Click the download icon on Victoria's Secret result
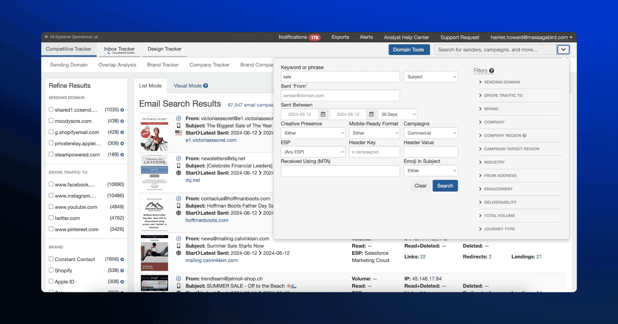Image resolution: width=618 pixels, height=324 pixels. click(x=178, y=118)
